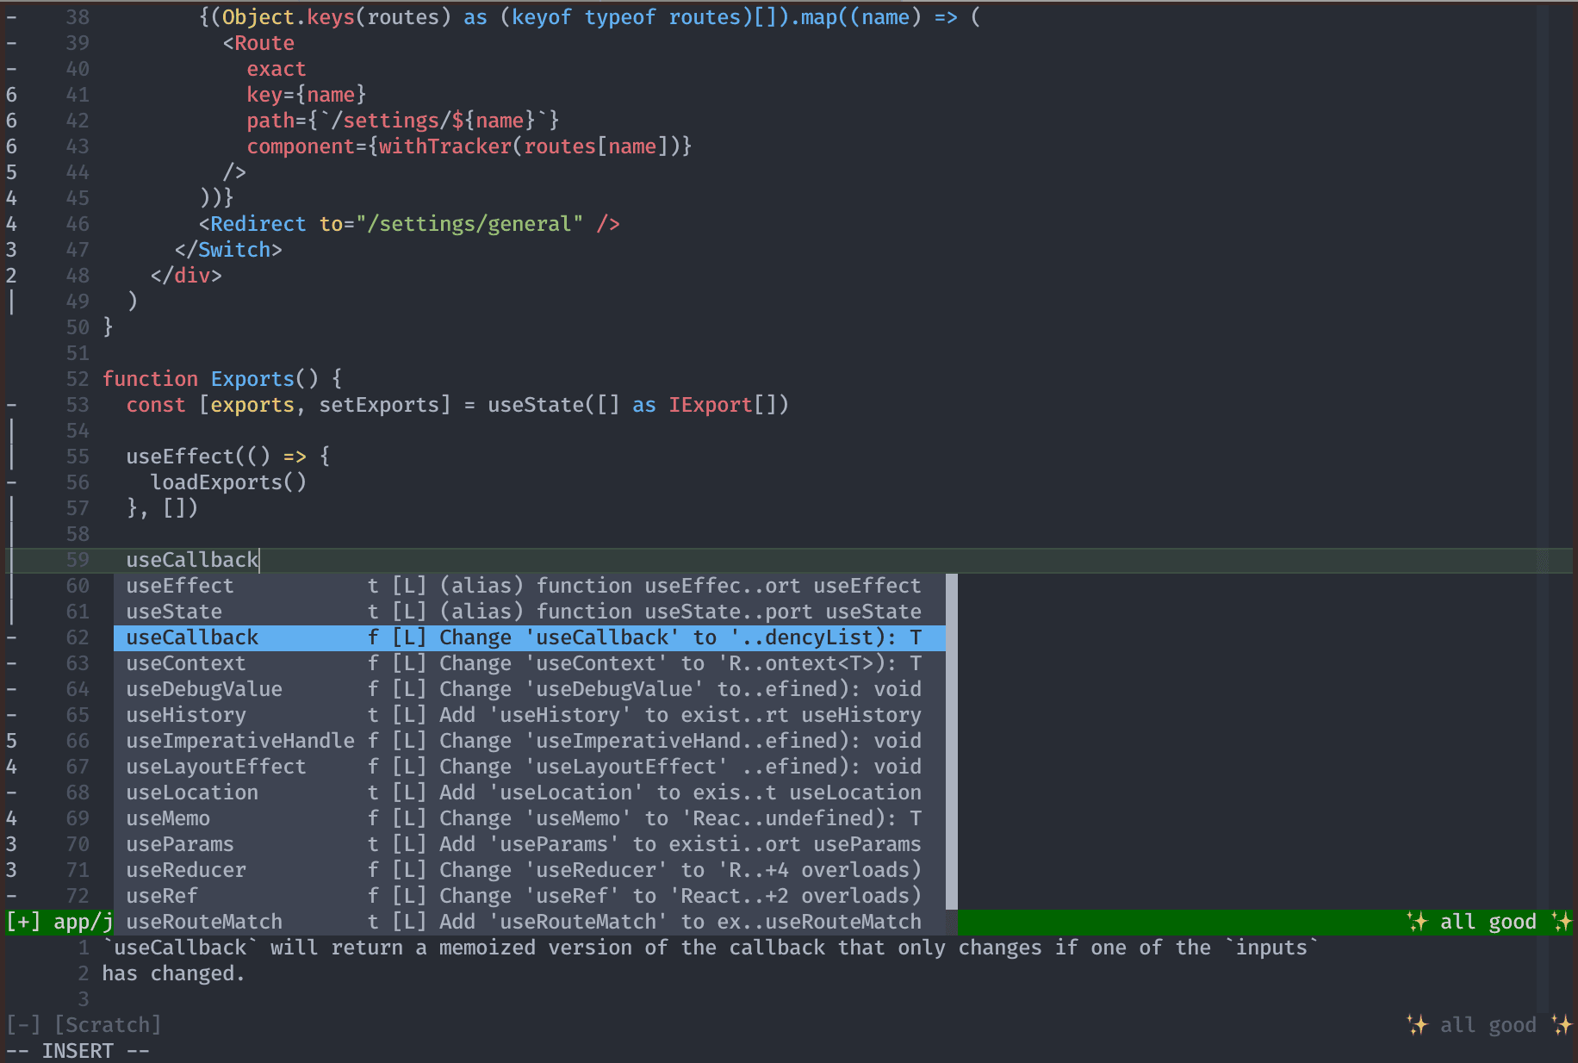Click the [-] marker before [Scratch]
The width and height of the screenshot is (1578, 1063).
click(23, 1025)
